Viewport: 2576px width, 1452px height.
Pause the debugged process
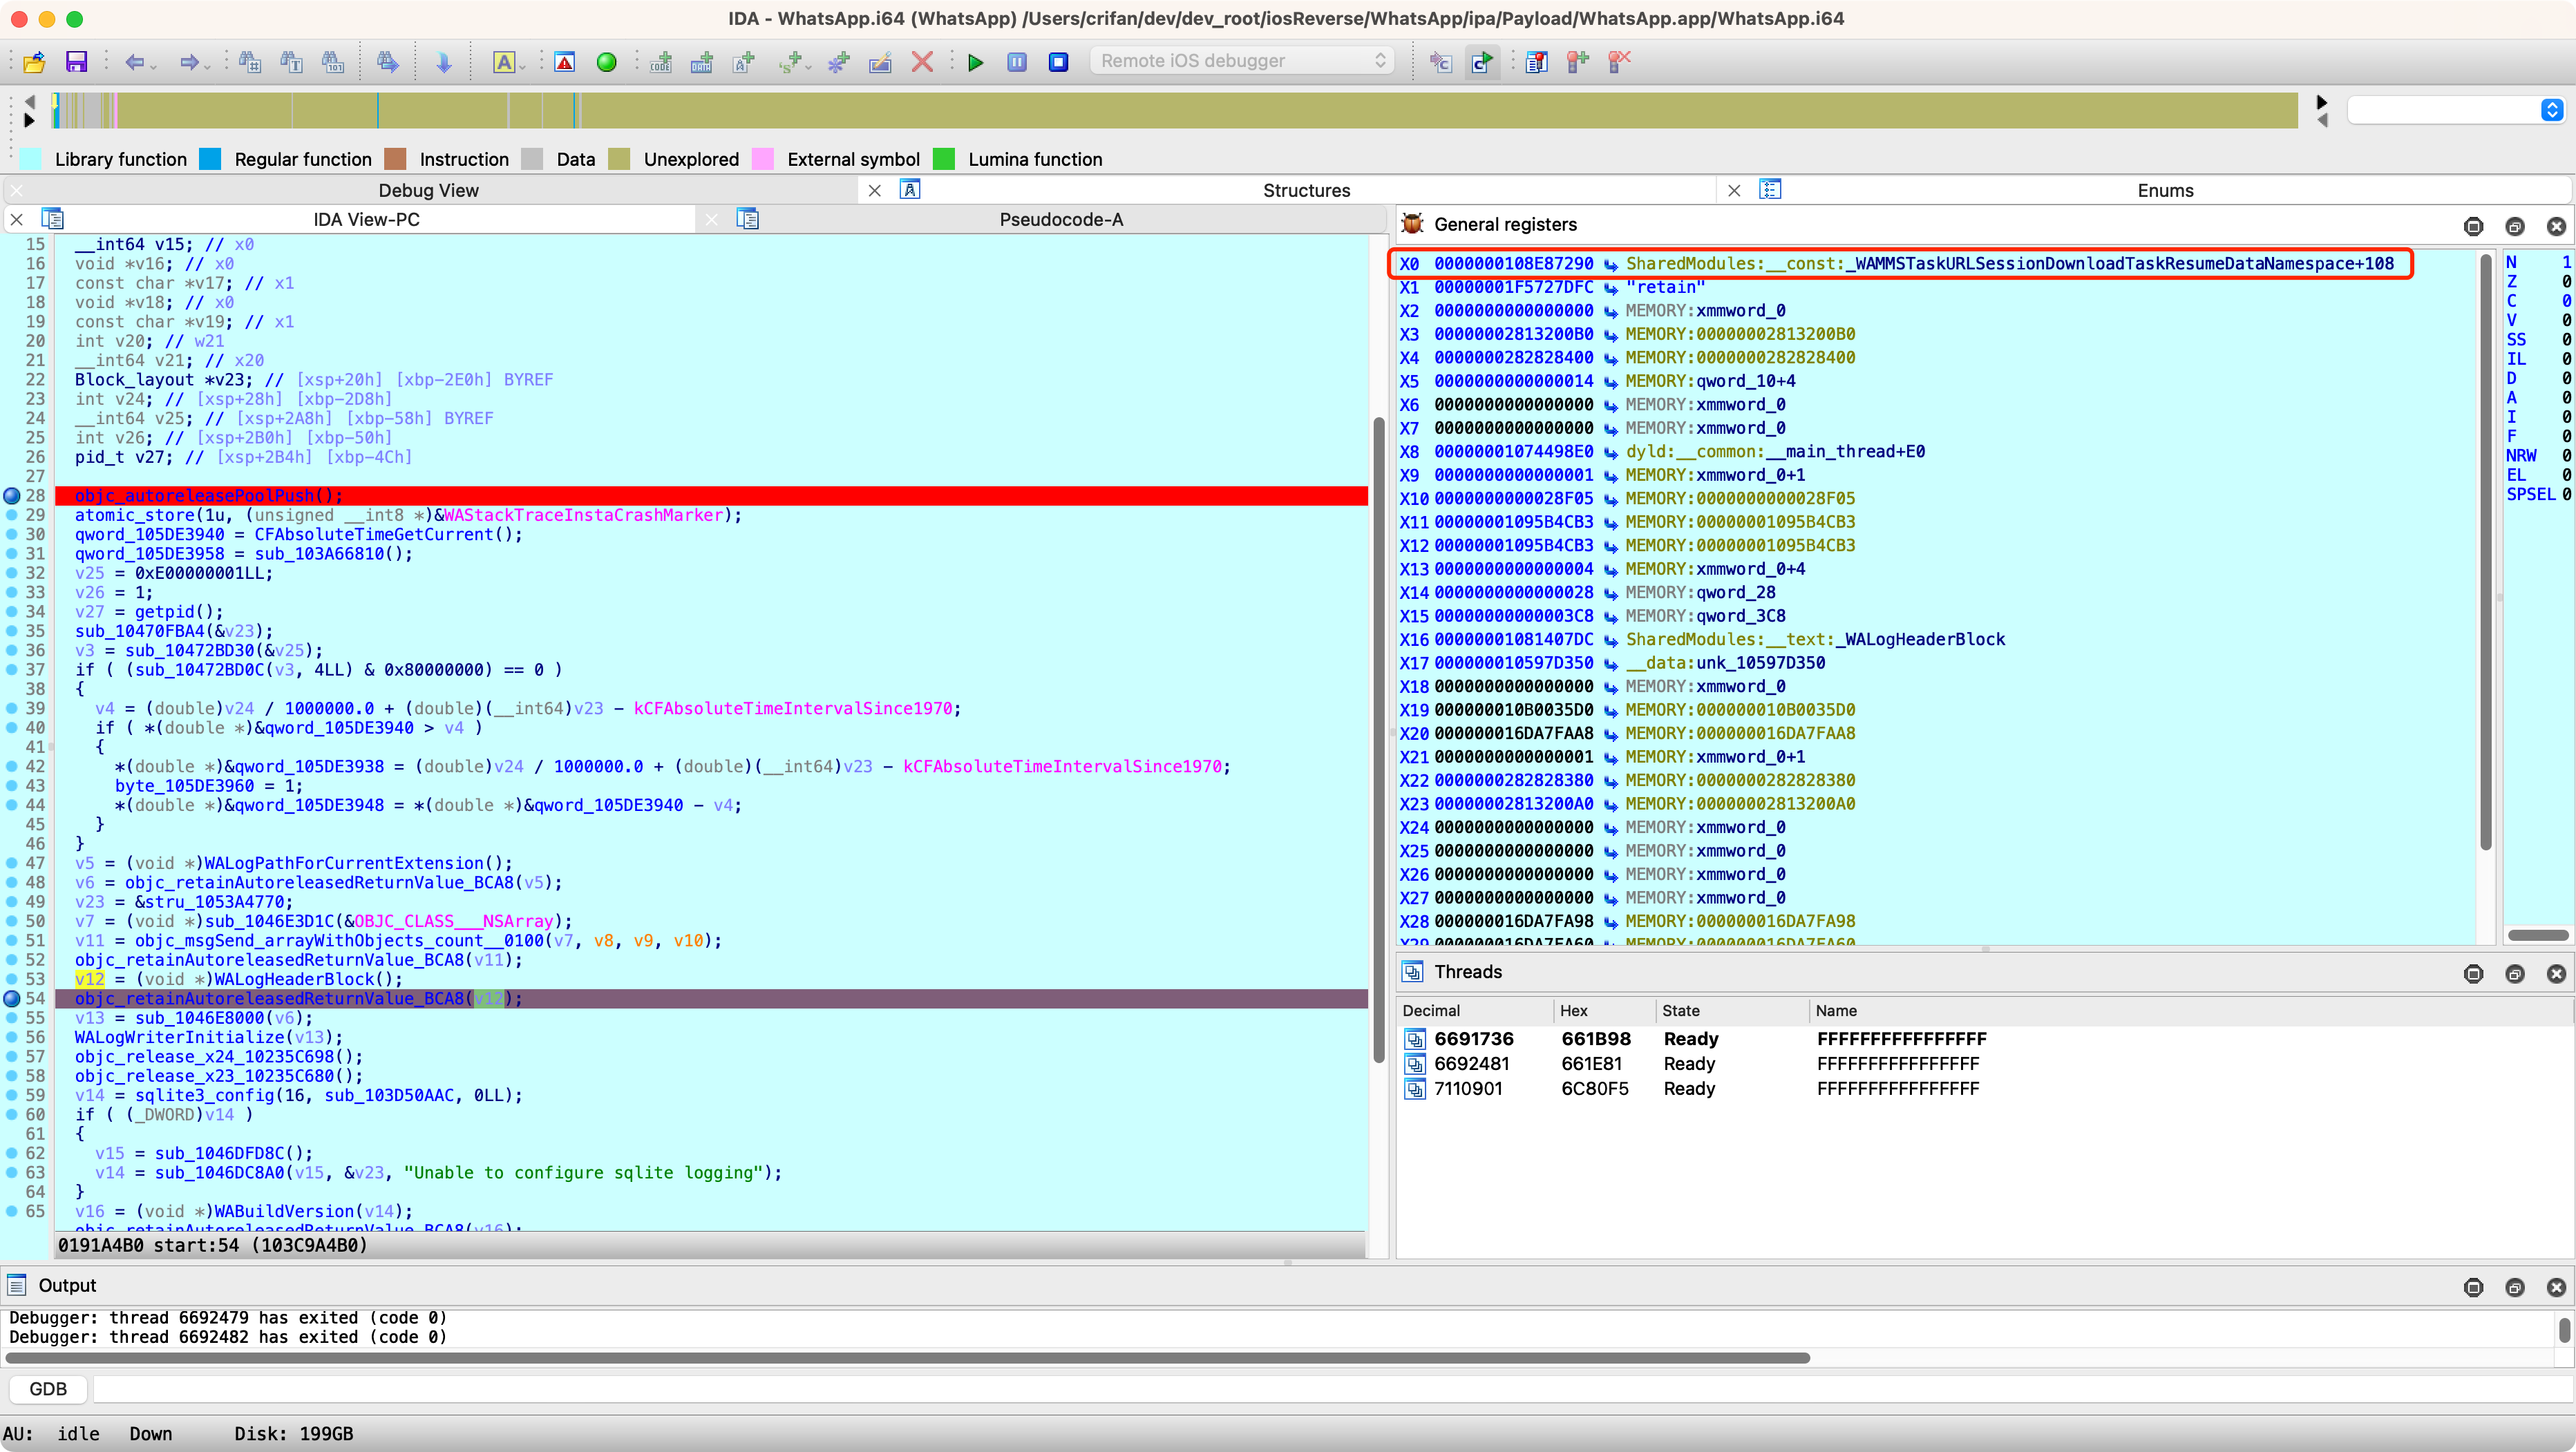coord(1017,62)
